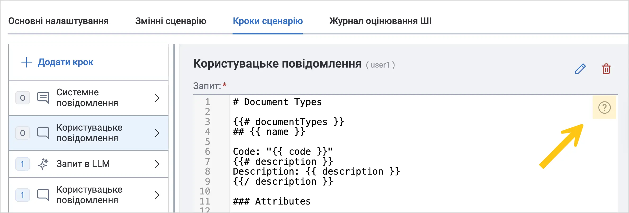The height and width of the screenshot is (213, 629).
Task: Select last Користувацьке повідомлення step label
Action: coord(89,195)
